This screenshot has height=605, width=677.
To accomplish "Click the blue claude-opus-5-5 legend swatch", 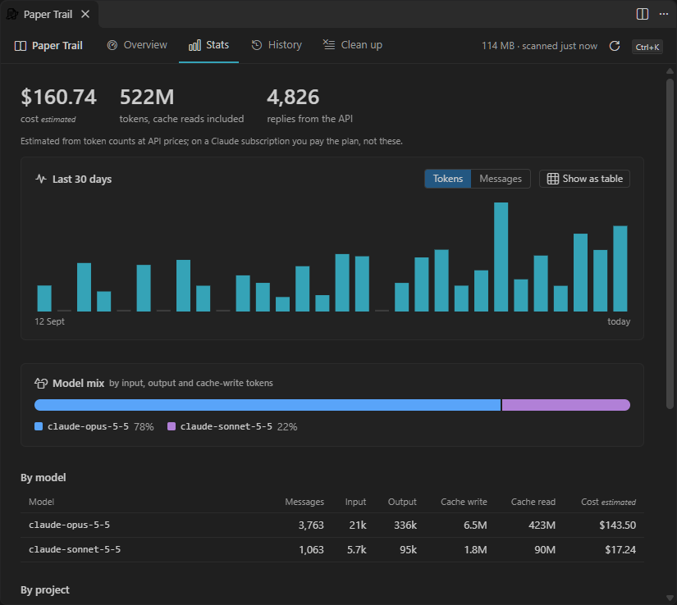I will pos(39,426).
